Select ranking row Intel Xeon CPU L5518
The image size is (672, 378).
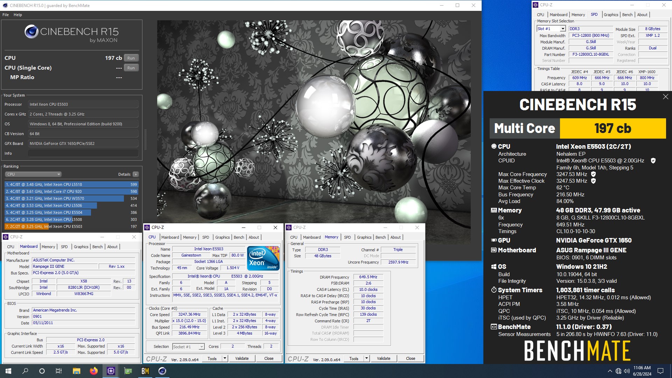coord(71,184)
